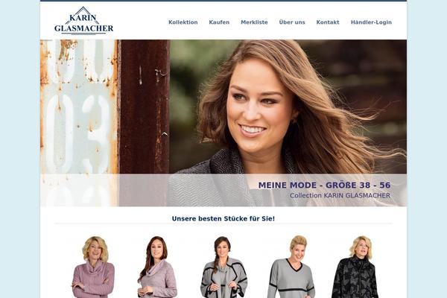Open the Kontakt page
Image resolution: width=447 pixels, height=298 pixels.
coord(328,22)
